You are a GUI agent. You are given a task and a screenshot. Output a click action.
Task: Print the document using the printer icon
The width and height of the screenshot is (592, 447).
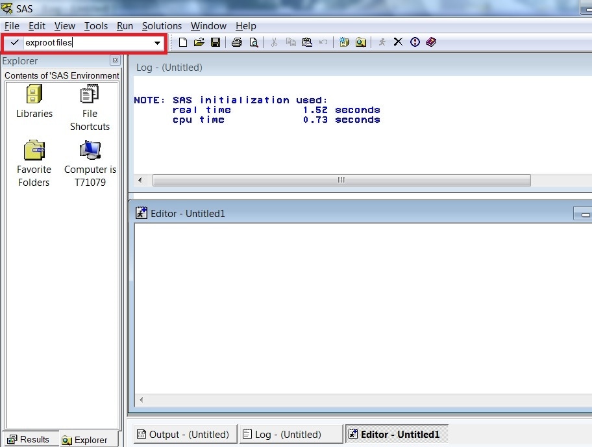[236, 42]
